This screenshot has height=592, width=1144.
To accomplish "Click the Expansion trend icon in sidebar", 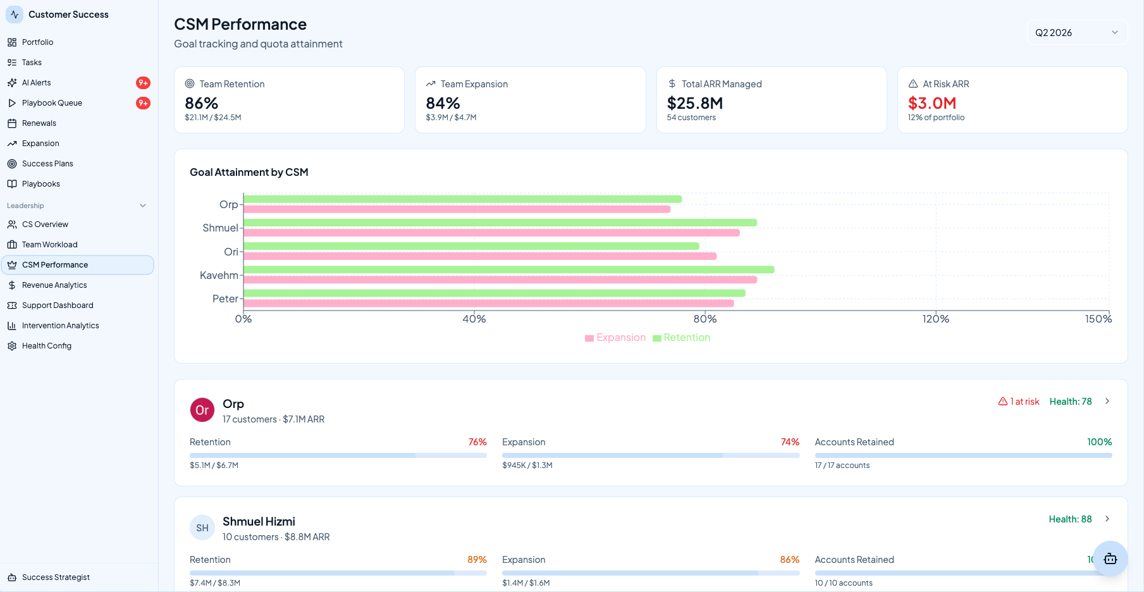I will (x=12, y=144).
